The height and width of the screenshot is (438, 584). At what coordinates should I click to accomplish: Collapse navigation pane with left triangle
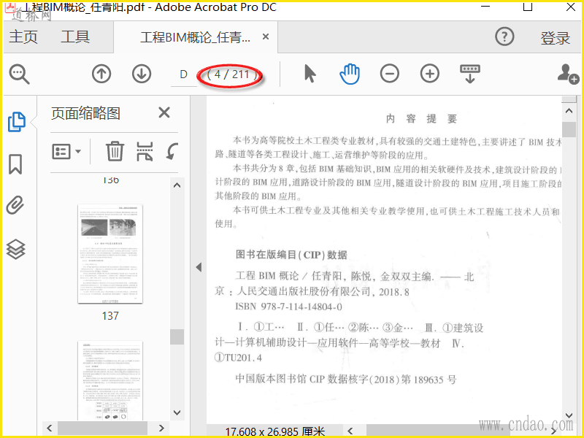[x=199, y=267]
